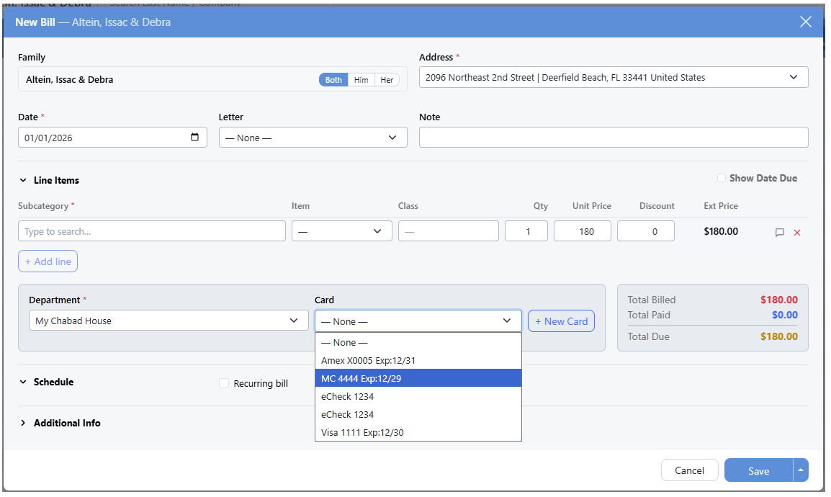
Task: Click the Note input field
Action: click(614, 138)
